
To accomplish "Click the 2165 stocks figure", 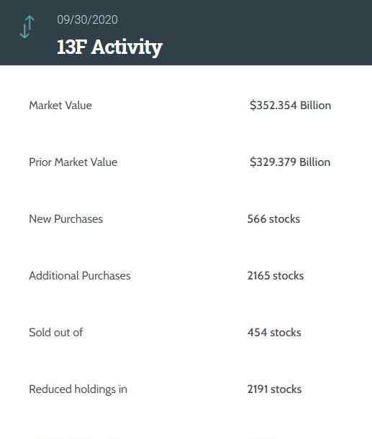I will [x=276, y=276].
